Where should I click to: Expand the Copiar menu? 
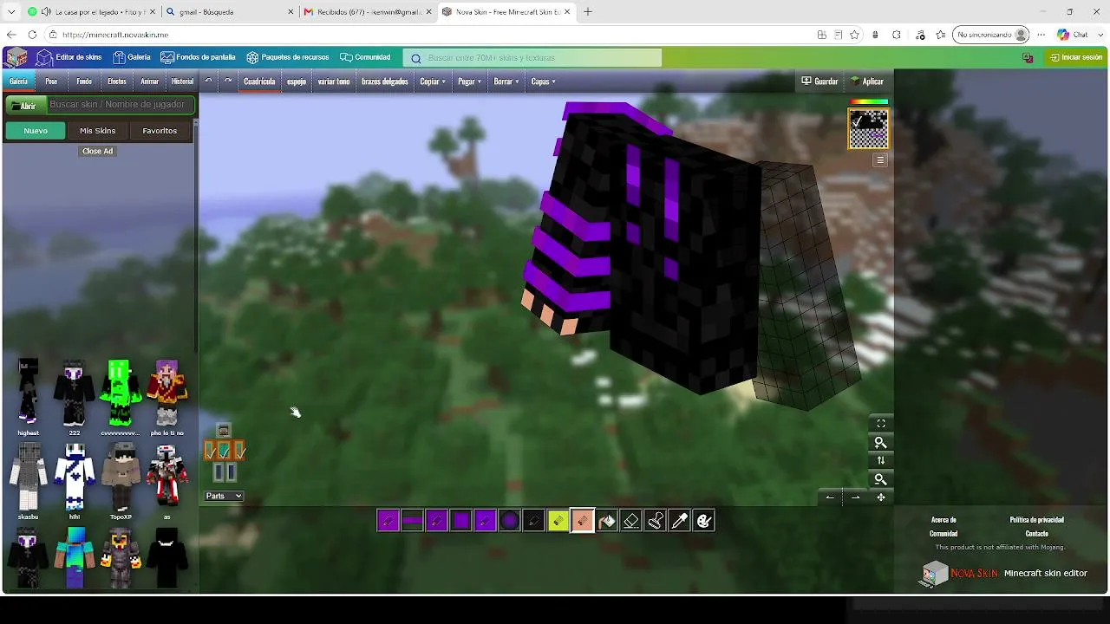tap(433, 81)
